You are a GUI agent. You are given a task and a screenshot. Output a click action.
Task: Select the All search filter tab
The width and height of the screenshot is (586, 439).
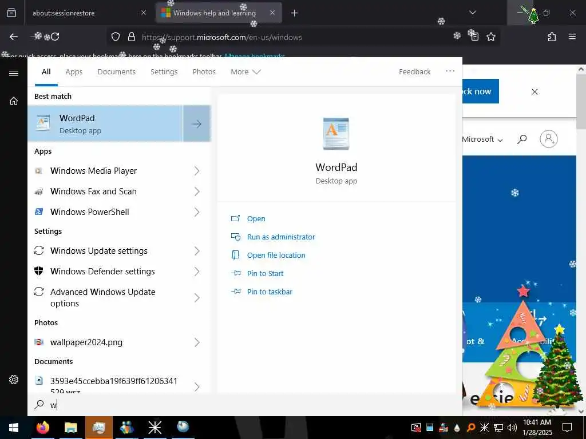tap(46, 71)
